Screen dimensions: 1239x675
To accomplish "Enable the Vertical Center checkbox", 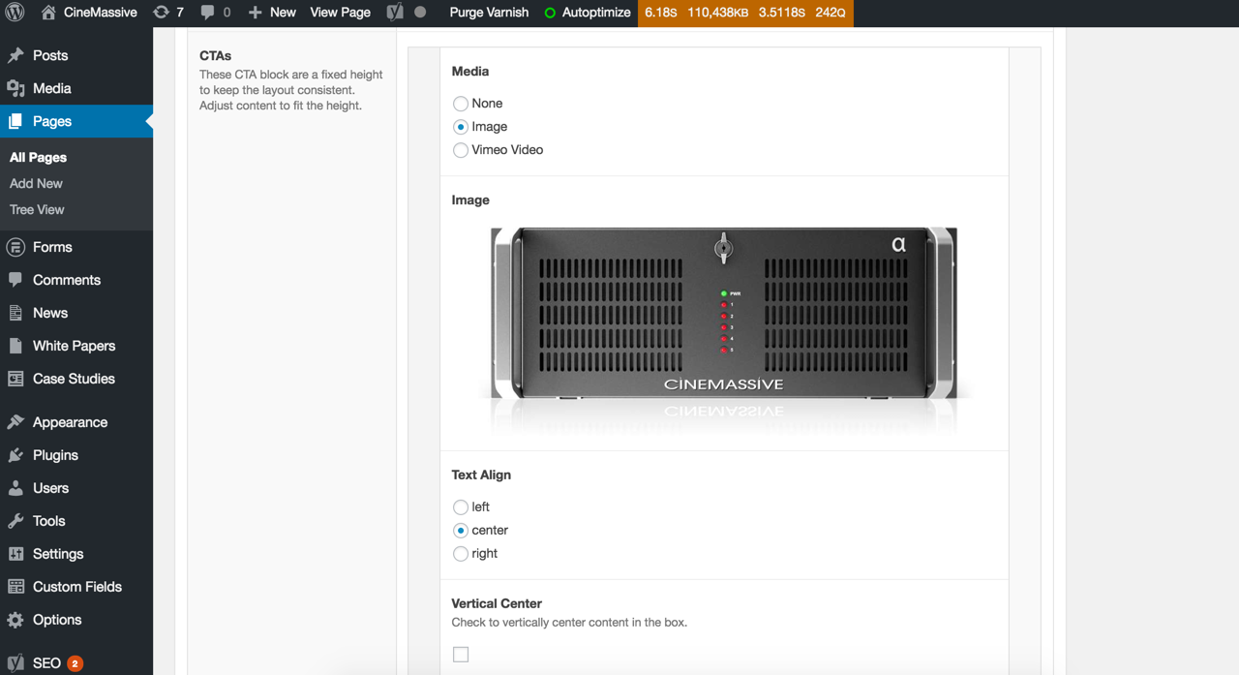I will coord(461,655).
